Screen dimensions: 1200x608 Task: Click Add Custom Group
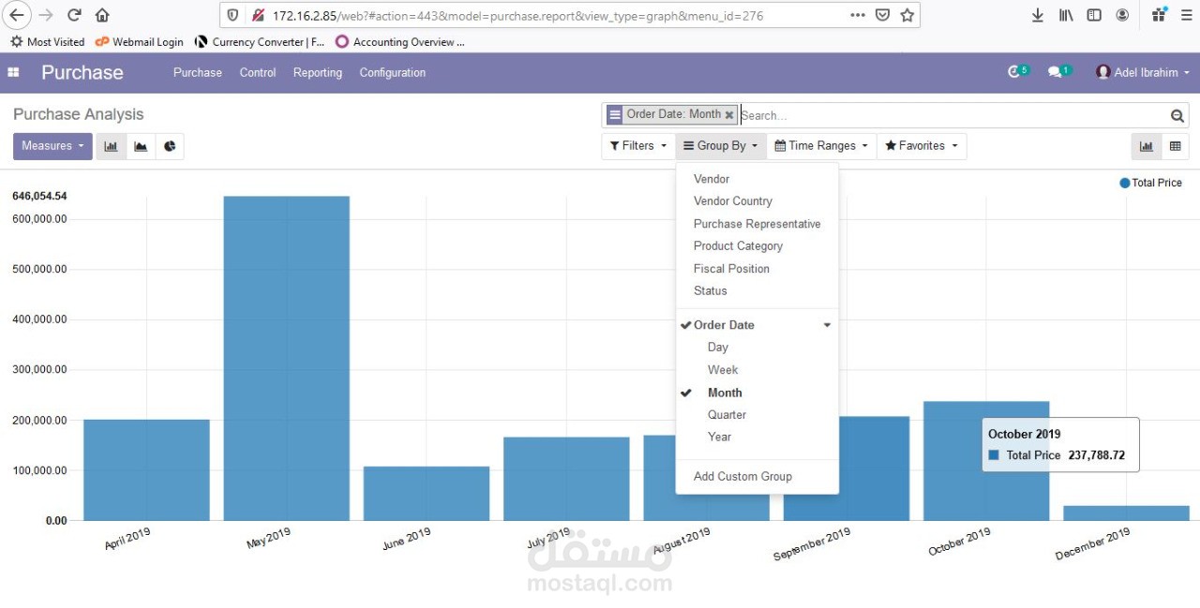(742, 476)
